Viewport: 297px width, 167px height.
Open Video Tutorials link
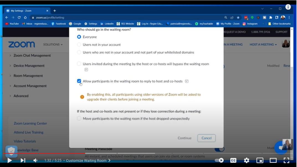coord(25,141)
